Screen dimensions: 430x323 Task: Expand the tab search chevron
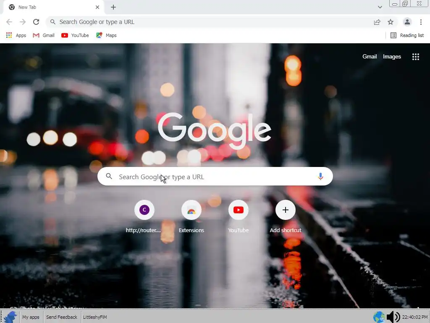pos(380,7)
